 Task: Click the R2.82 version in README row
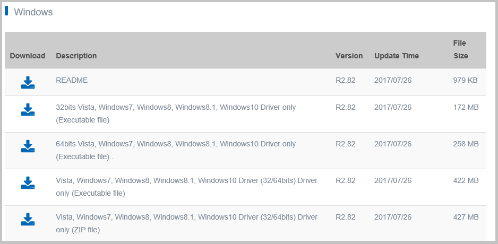pos(346,80)
